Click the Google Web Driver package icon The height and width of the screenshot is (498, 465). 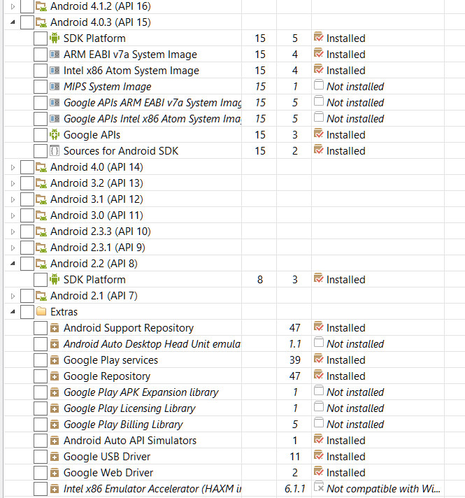[55, 473]
